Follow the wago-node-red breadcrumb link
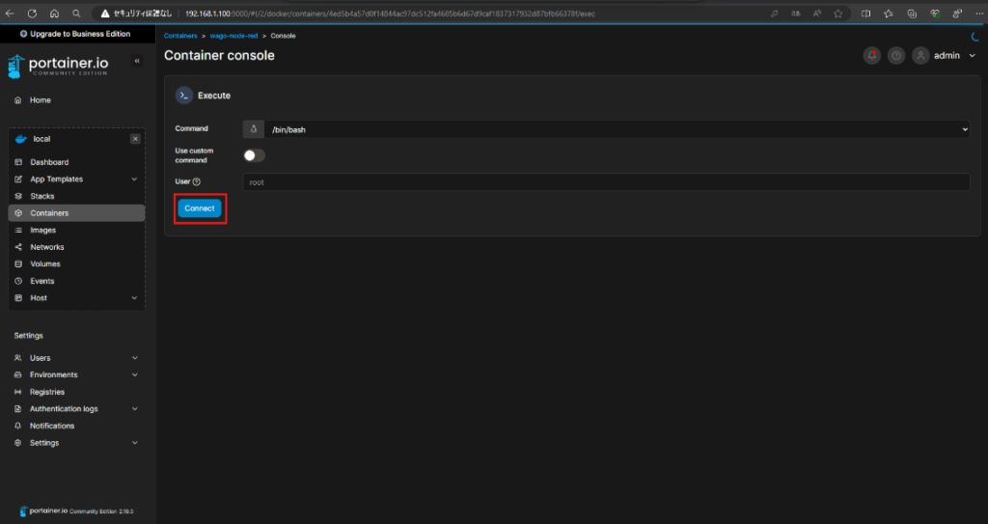The width and height of the screenshot is (988, 524). coord(233,36)
